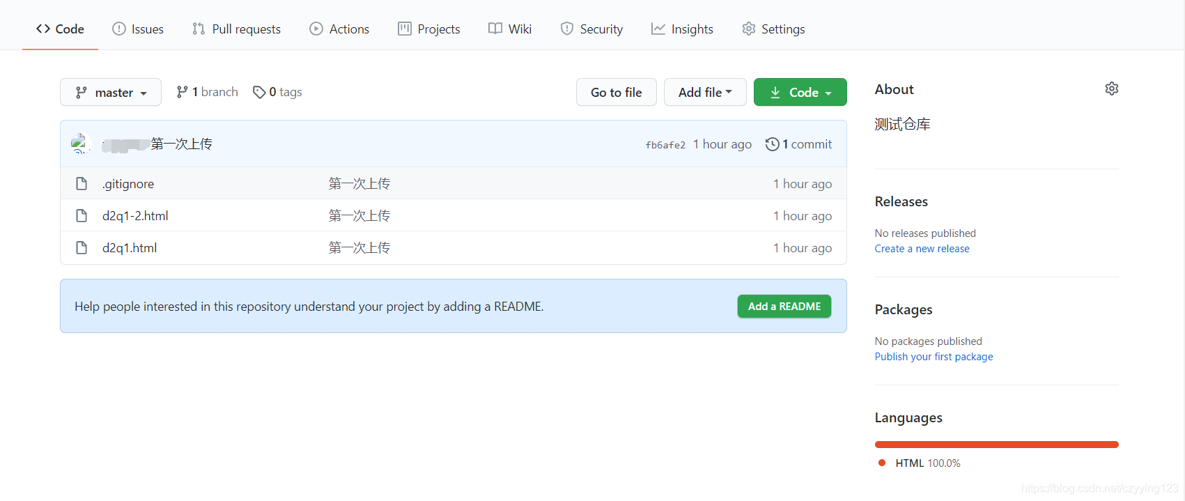Viewport: 1185px width, 501px height.
Task: Click the Go to file button
Action: (x=617, y=92)
